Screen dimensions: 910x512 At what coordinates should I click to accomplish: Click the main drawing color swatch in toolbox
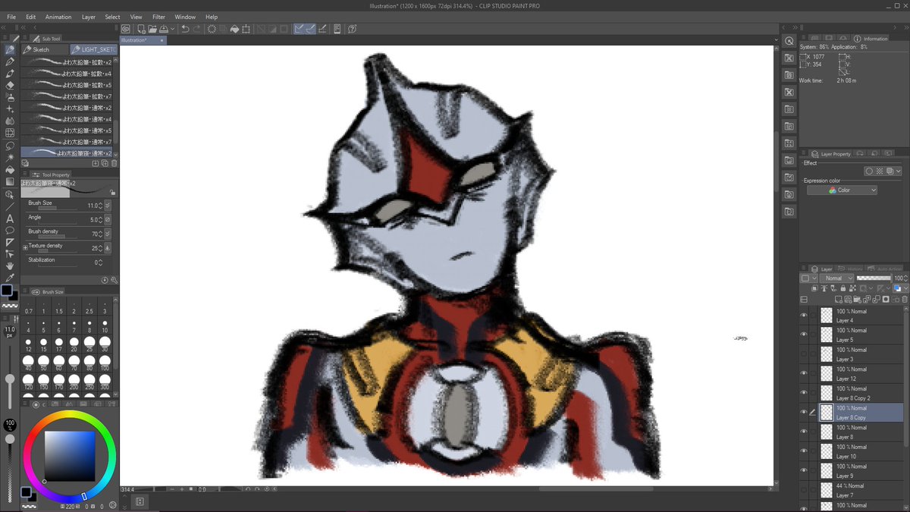pyautogui.click(x=7, y=291)
